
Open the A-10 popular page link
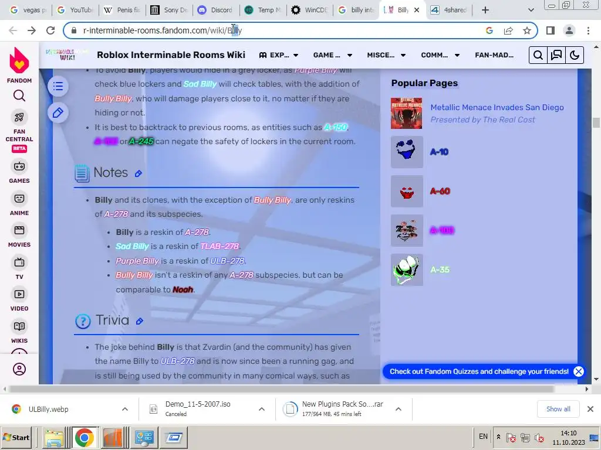pos(439,152)
